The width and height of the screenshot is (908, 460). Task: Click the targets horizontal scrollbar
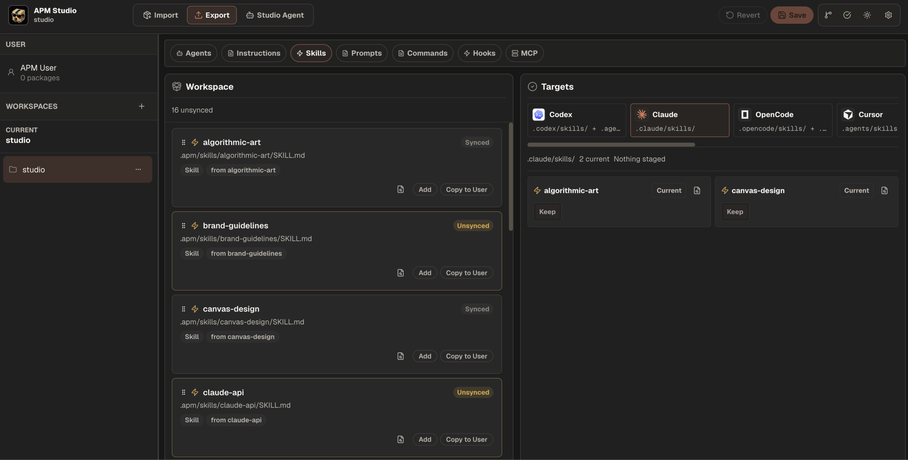(x=611, y=145)
